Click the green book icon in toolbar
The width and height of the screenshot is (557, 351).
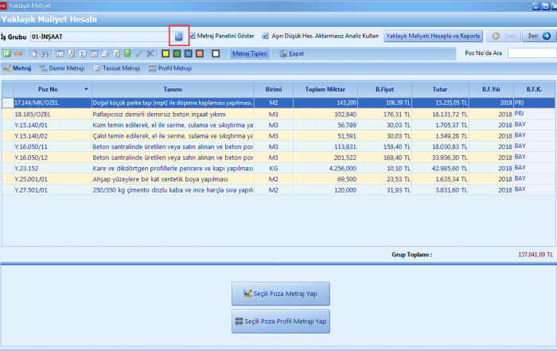coord(127,53)
